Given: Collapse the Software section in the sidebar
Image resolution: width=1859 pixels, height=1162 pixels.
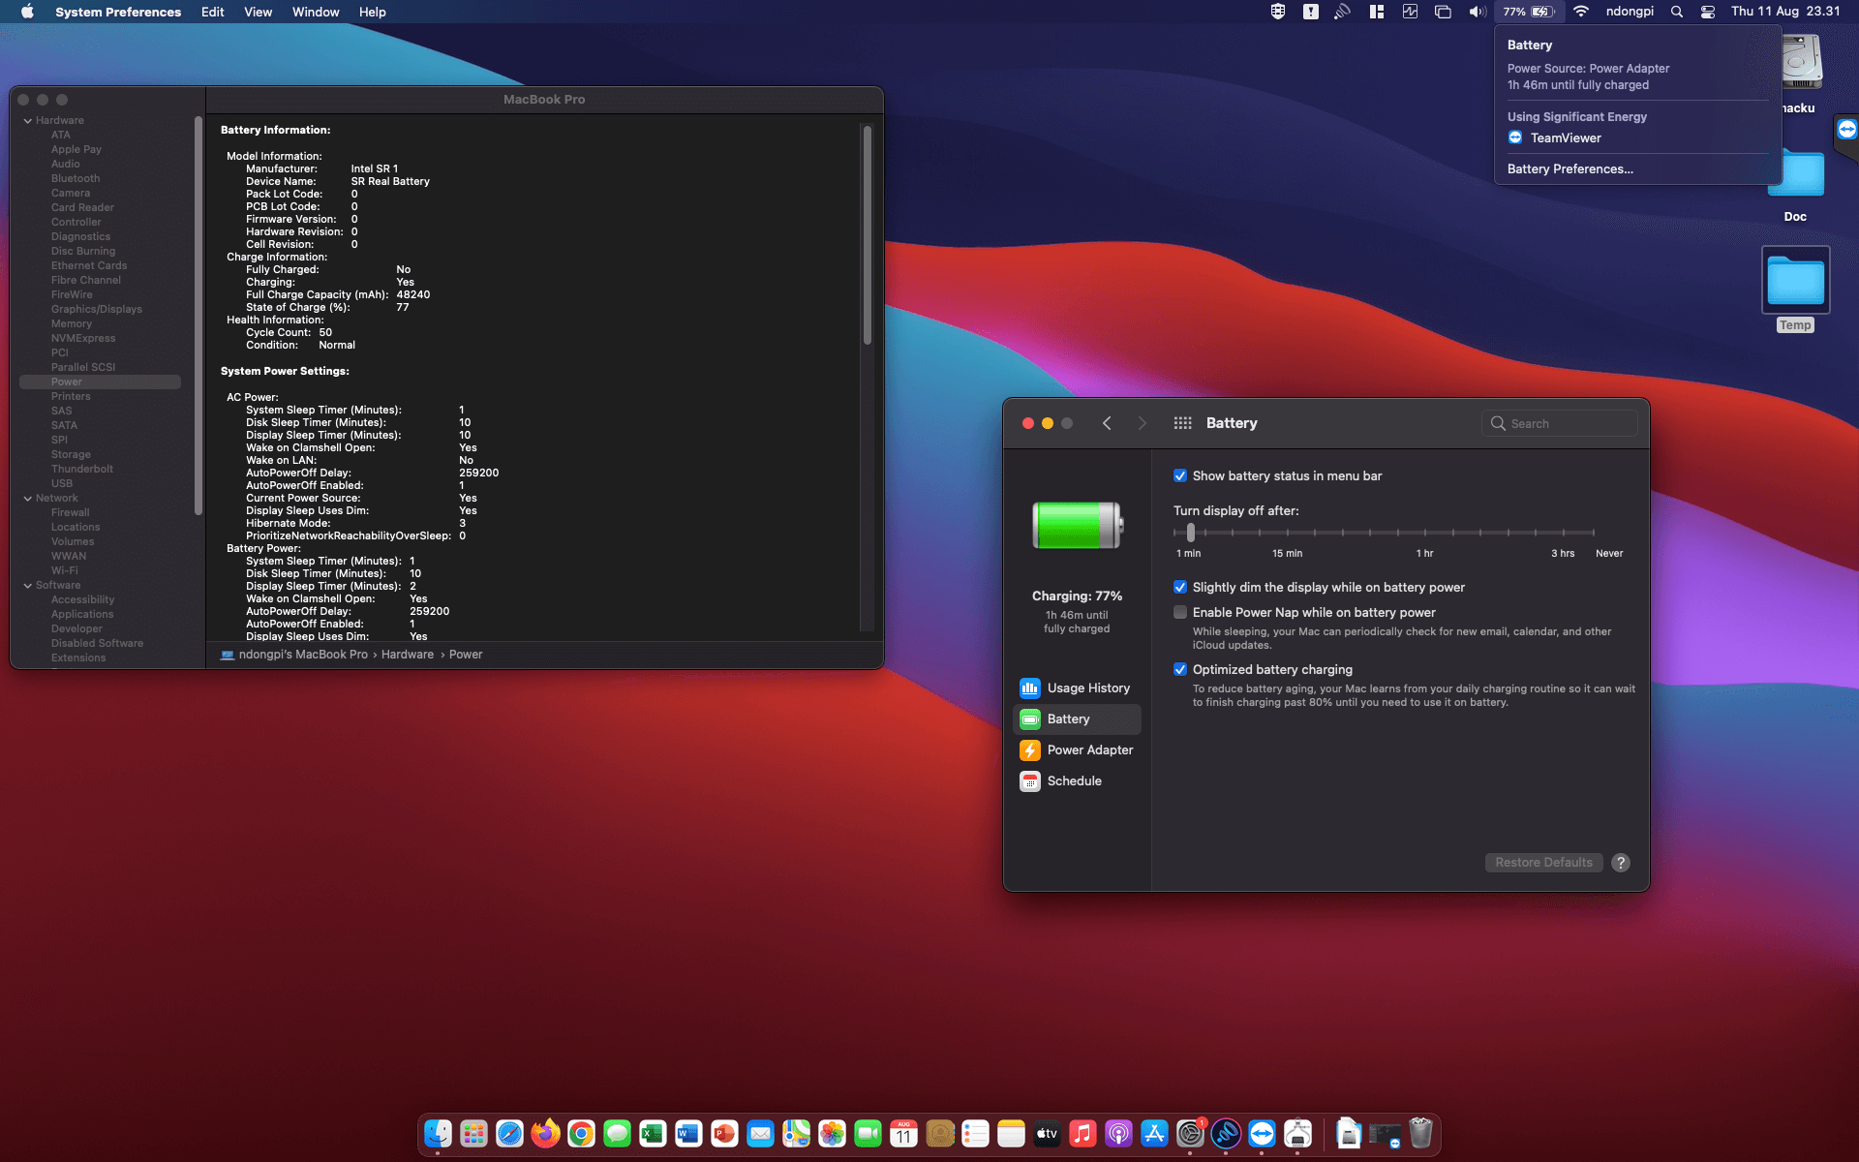Looking at the screenshot, I should 28,585.
